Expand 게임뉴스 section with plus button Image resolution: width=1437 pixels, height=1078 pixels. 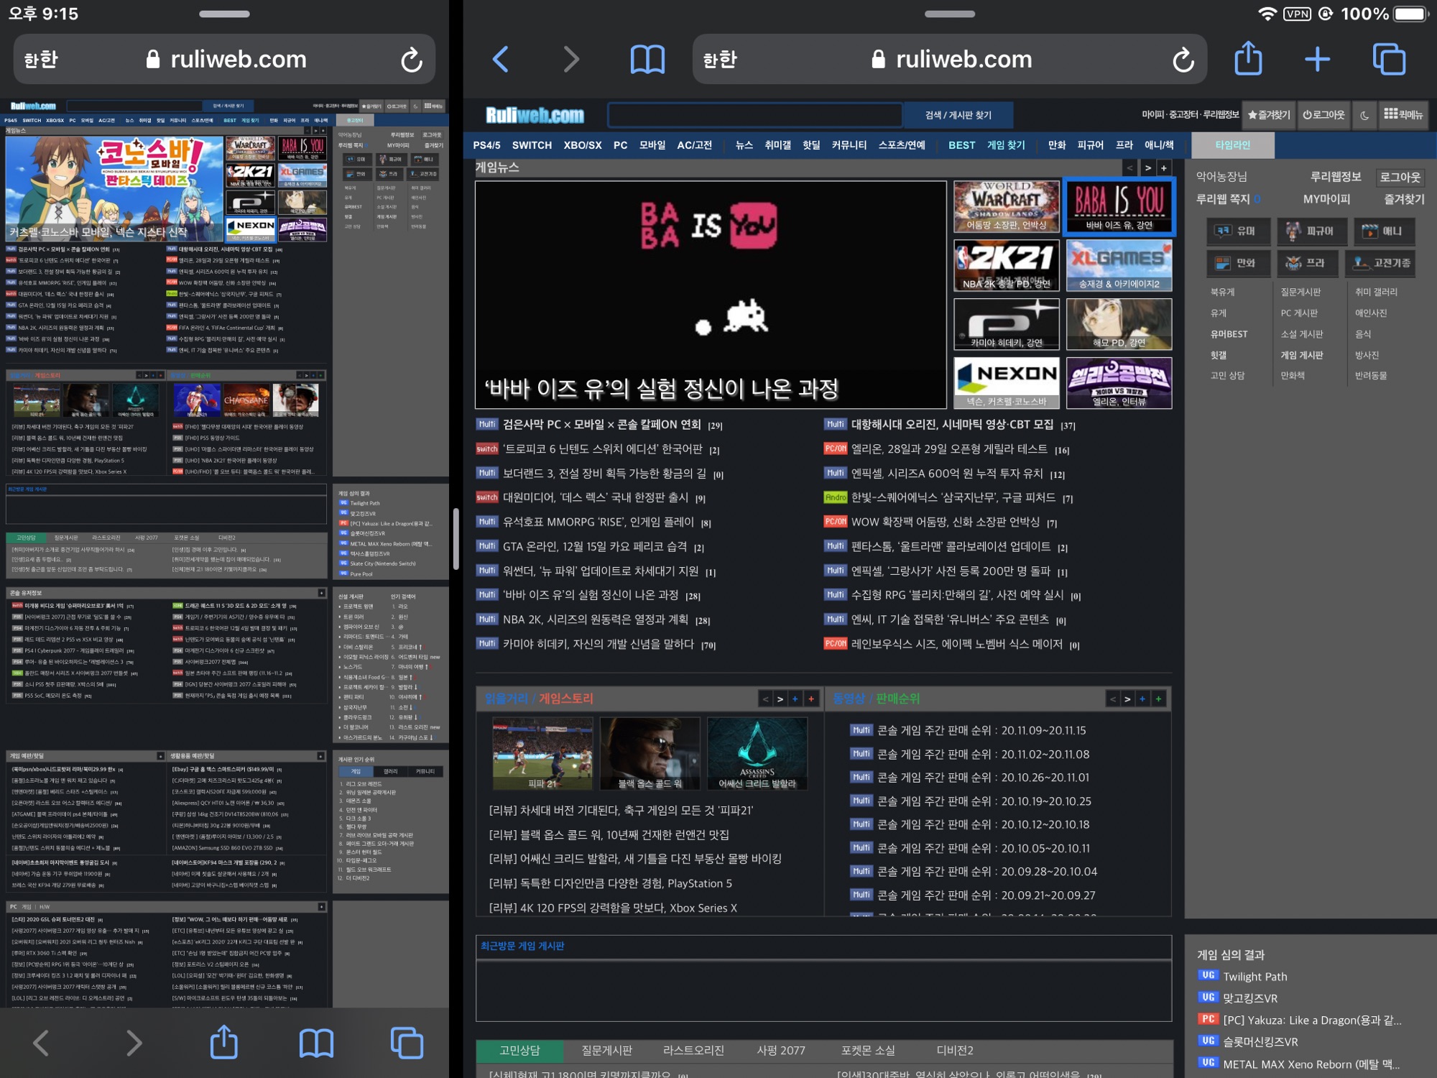click(x=1164, y=168)
